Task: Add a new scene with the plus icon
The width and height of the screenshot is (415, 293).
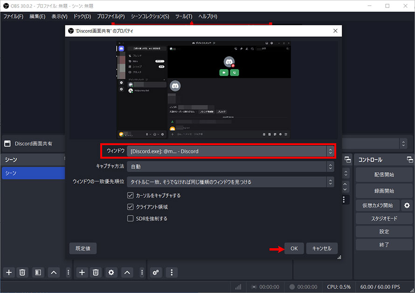Action: [9, 272]
